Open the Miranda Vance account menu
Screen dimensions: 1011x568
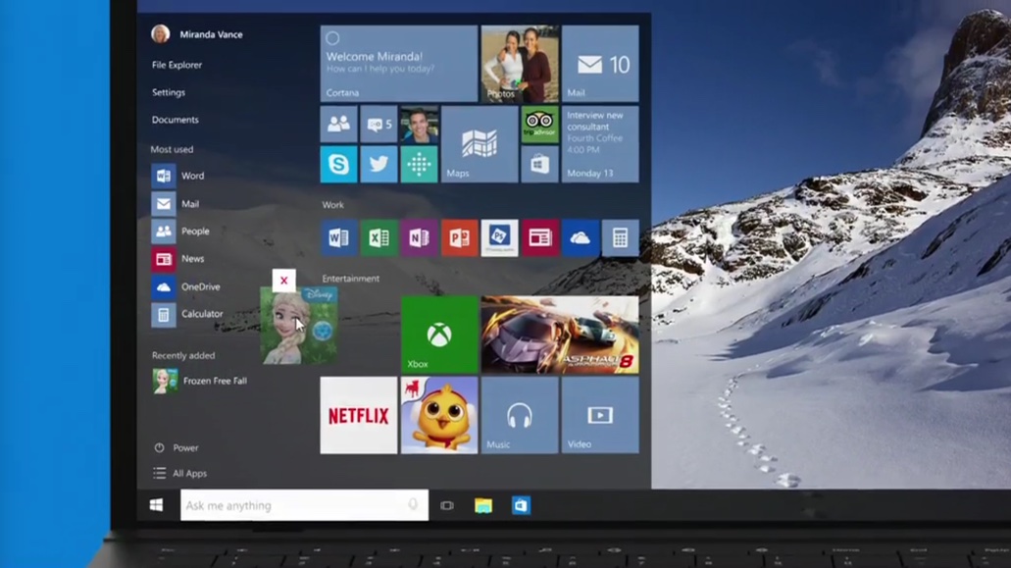click(197, 34)
